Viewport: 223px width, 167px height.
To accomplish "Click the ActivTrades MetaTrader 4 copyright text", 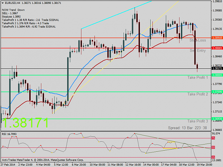I will pos(43,160).
